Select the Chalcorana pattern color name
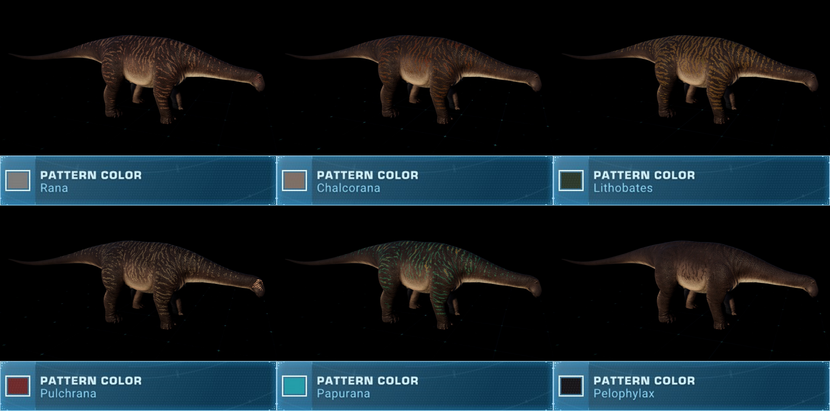This screenshot has width=830, height=411. pos(348,188)
